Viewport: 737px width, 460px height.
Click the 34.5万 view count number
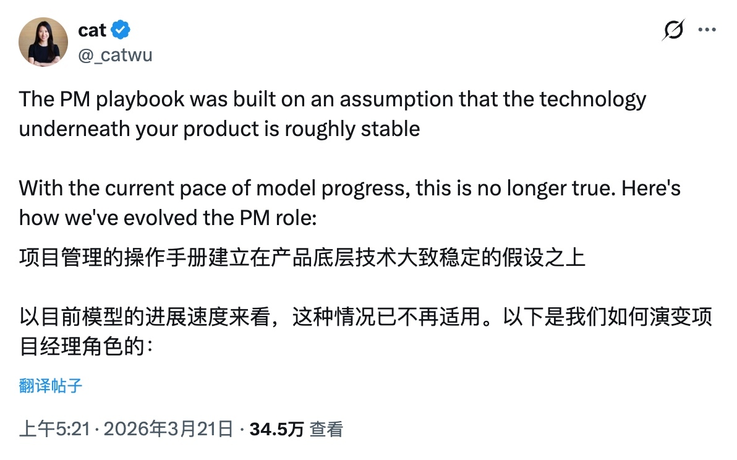tap(276, 428)
